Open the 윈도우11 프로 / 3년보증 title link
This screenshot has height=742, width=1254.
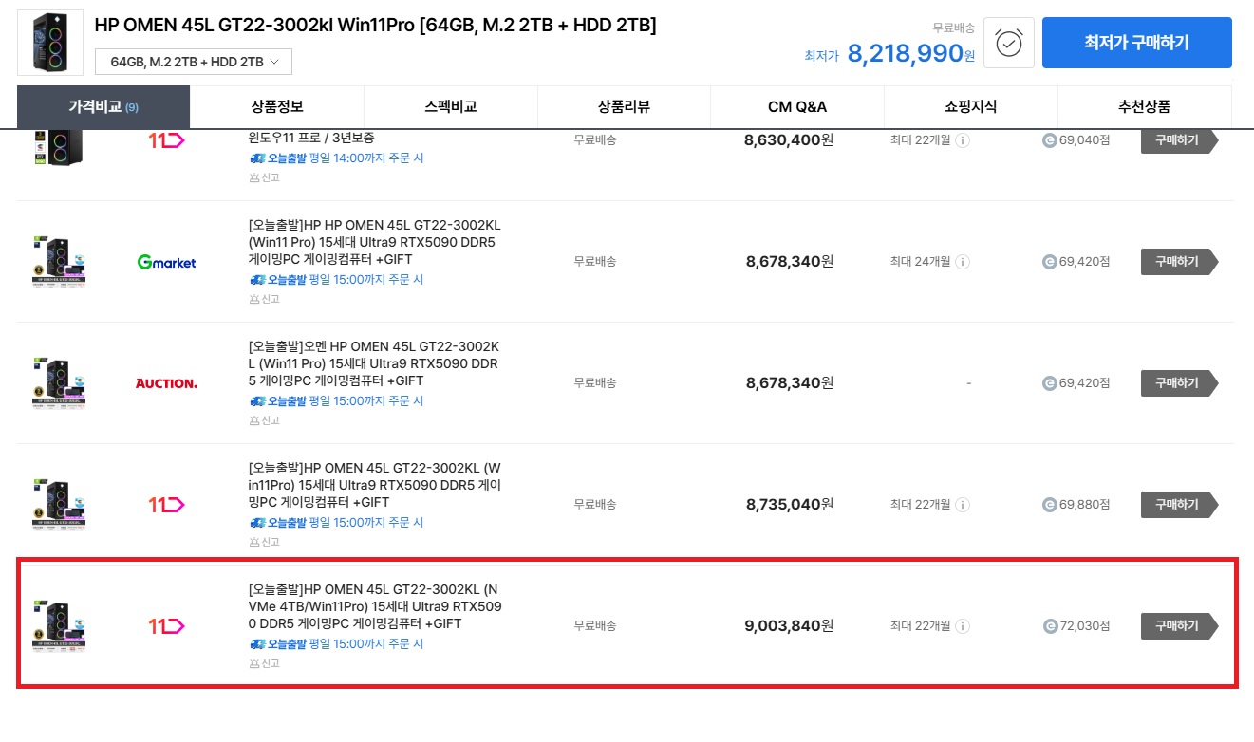pyautogui.click(x=310, y=138)
